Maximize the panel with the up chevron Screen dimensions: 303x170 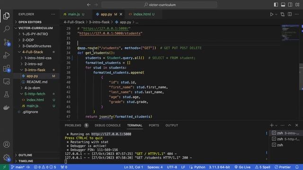pyautogui.click(x=289, y=125)
